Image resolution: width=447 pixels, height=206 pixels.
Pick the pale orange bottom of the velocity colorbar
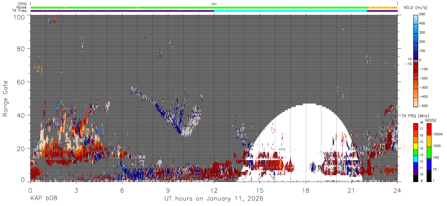416,102
